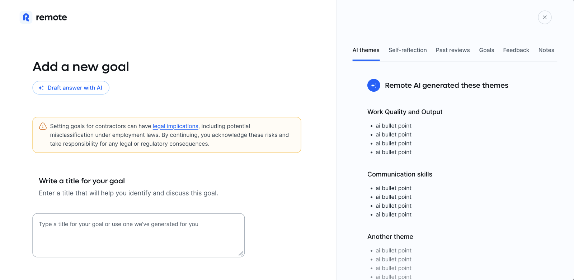574x280 pixels.
Task: Switch to the AI themes tab
Action: pyautogui.click(x=366, y=50)
